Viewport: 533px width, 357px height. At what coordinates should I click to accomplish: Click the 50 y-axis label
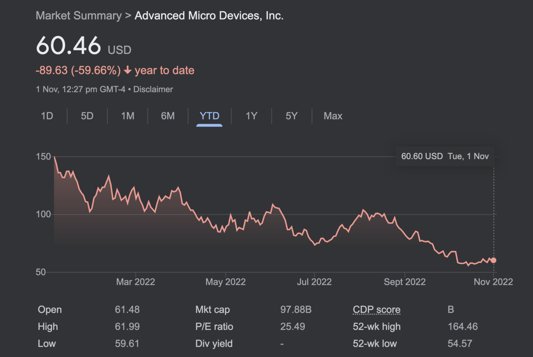click(41, 272)
